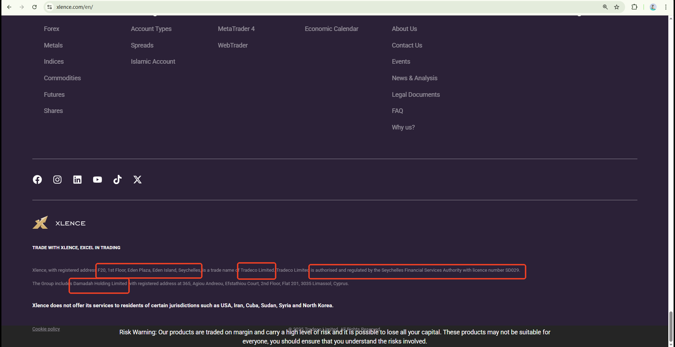Open the Facebook social icon
The image size is (675, 347).
click(x=37, y=179)
